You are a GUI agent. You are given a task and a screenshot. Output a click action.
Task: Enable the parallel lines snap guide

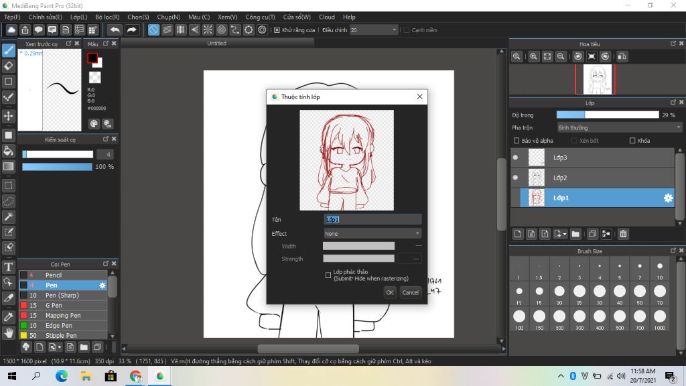coord(167,29)
